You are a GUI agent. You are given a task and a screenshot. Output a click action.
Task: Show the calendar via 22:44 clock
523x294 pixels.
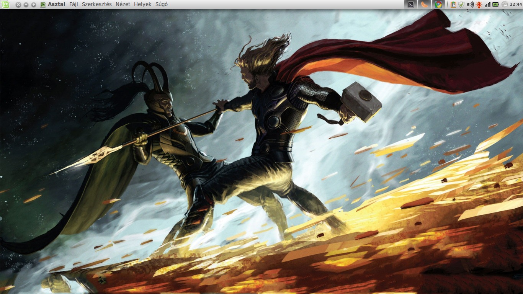click(516, 5)
